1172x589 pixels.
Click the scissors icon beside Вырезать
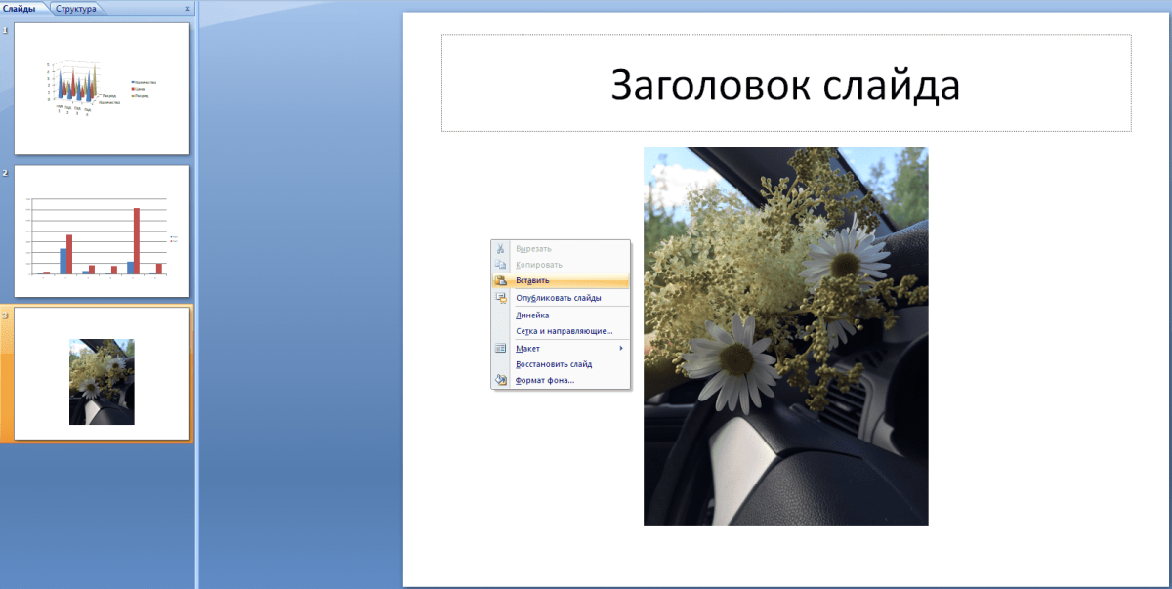click(501, 248)
